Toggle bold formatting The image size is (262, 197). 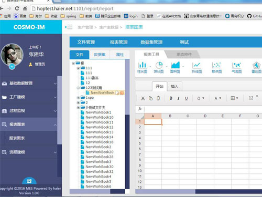click(171, 98)
